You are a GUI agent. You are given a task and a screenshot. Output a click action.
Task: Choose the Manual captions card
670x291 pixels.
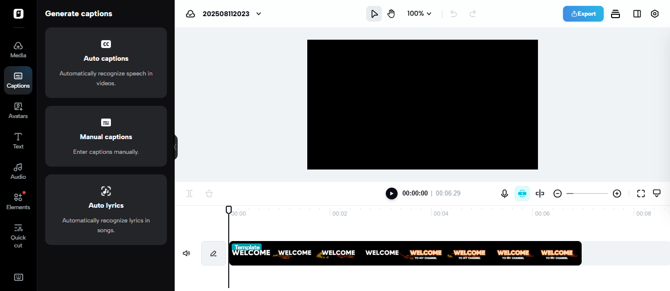(x=106, y=136)
